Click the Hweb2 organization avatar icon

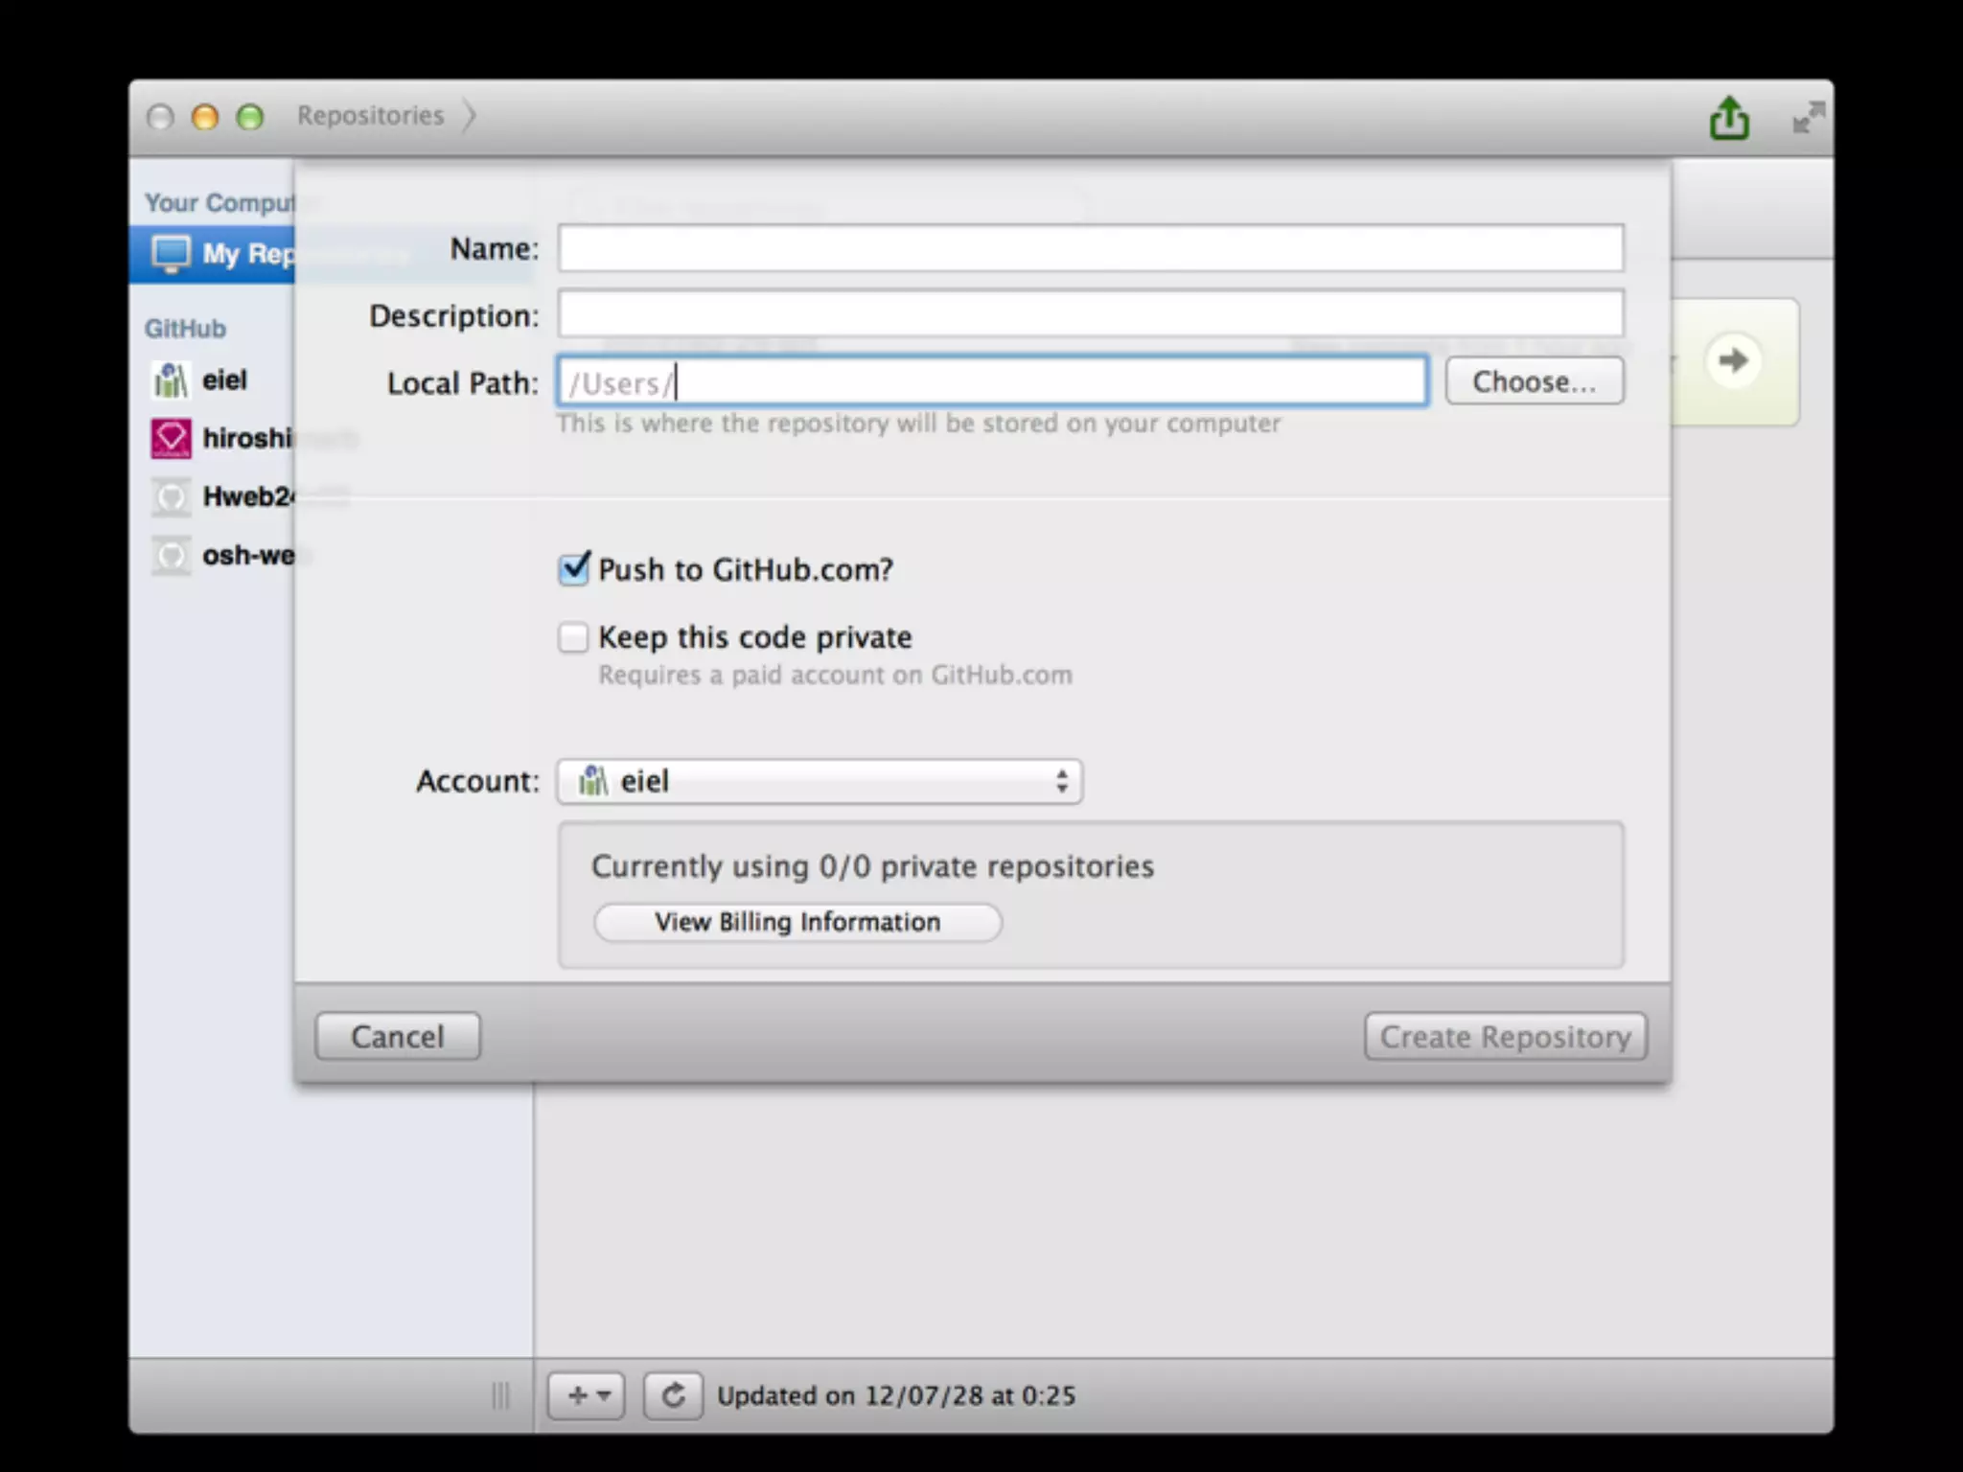171,497
